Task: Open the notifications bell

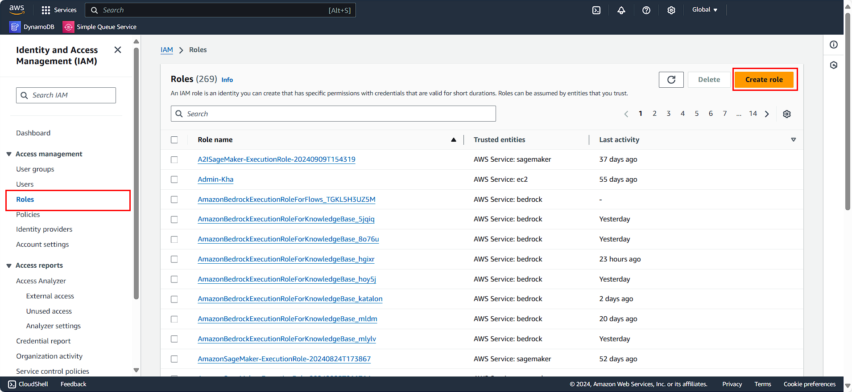Action: pyautogui.click(x=621, y=10)
